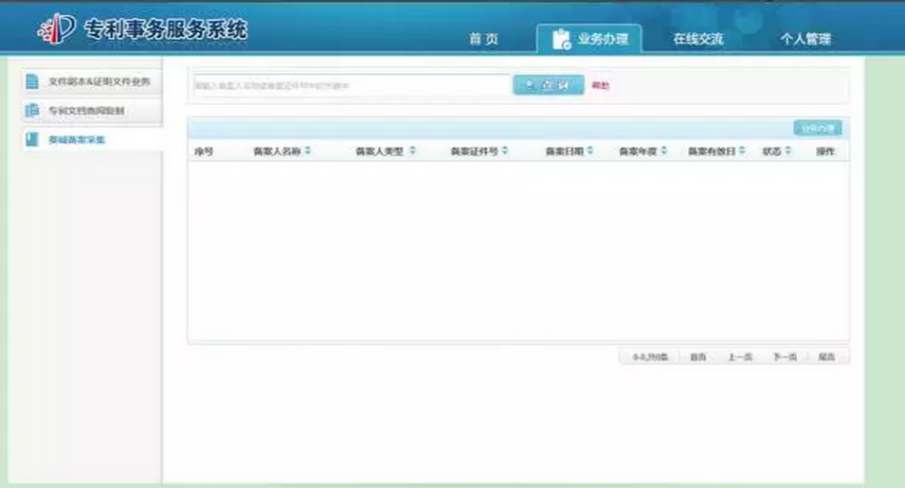Click the document icon beside 文件副本&证明文件业务
Image resolution: width=905 pixels, height=488 pixels.
[32, 82]
